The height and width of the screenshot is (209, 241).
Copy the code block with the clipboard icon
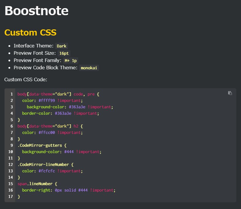230,93
